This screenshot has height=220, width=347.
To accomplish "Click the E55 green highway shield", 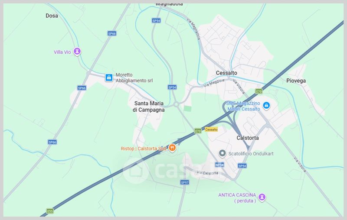I will point(50,211).
